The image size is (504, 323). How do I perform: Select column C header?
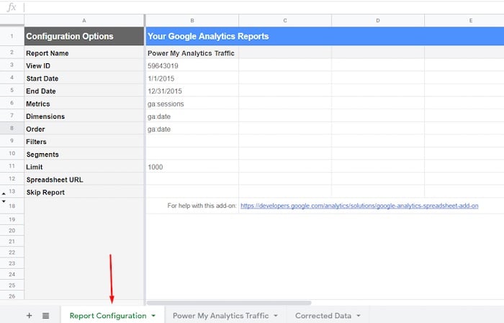(285, 20)
